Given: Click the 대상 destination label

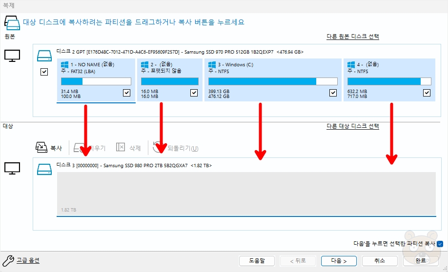Looking at the screenshot, I should (8, 126).
